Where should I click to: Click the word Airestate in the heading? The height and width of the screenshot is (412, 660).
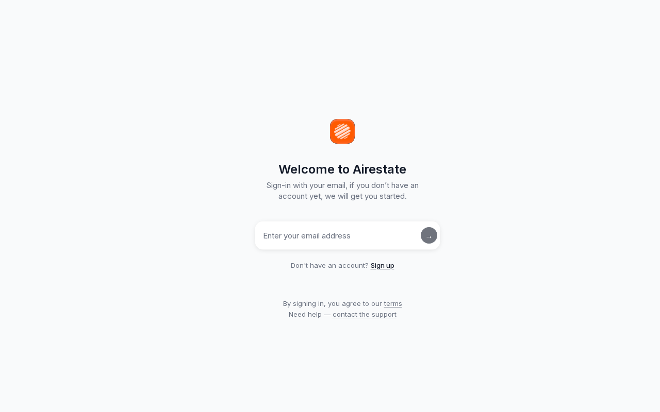pyautogui.click(x=379, y=169)
